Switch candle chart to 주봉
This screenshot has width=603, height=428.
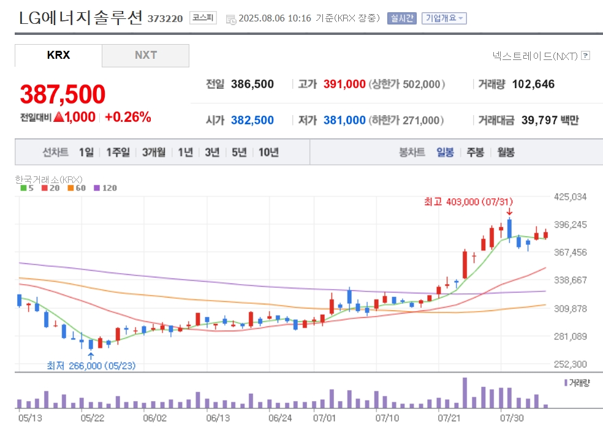(x=476, y=152)
